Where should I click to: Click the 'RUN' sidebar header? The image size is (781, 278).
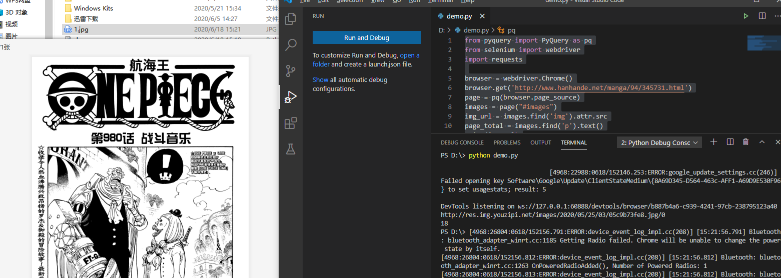click(x=318, y=16)
